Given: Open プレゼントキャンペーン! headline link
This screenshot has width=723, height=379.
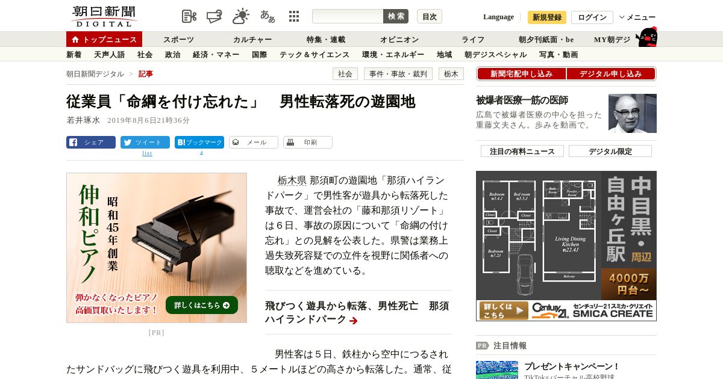Looking at the screenshot, I should (x=572, y=366).
